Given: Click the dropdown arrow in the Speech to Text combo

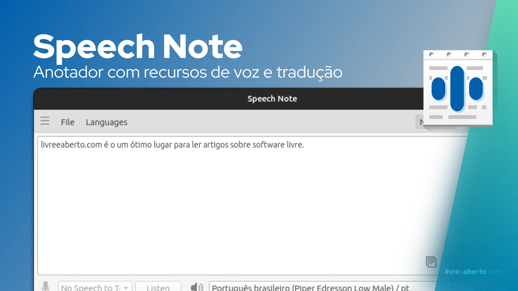Looking at the screenshot, I should coord(125,287).
